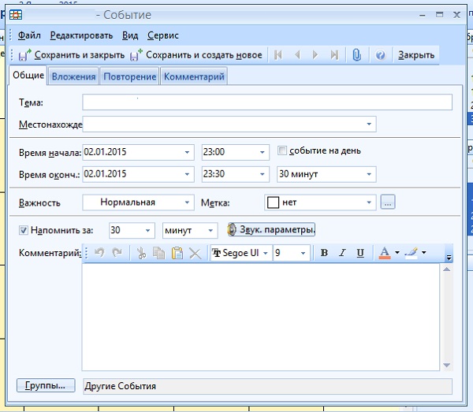
Task: Open start date calendar dropdown
Action: pos(187,152)
